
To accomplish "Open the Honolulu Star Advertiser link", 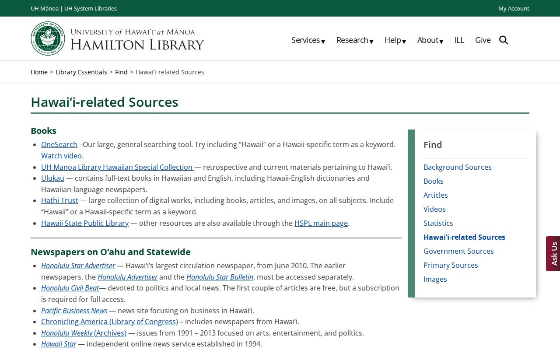I will pos(78,266).
